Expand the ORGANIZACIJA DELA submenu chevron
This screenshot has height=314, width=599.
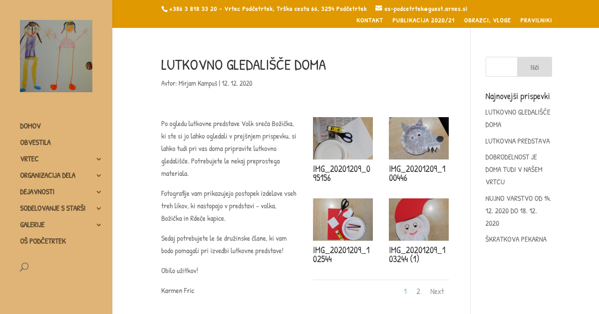[x=99, y=175]
